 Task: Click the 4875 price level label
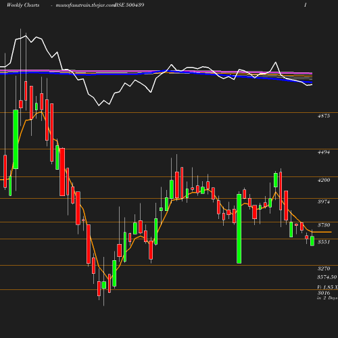point(324,116)
